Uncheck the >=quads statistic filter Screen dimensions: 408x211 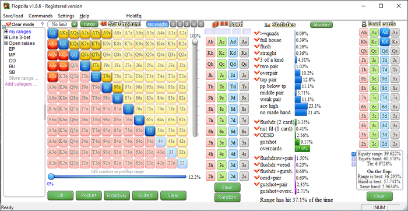tap(257, 33)
